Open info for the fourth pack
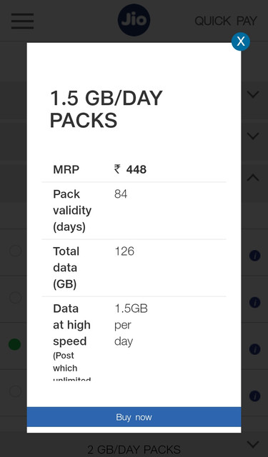Screen dimensions: 268x457 click(x=254, y=396)
